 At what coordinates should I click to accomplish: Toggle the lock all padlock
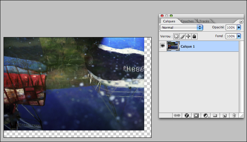click(x=194, y=36)
